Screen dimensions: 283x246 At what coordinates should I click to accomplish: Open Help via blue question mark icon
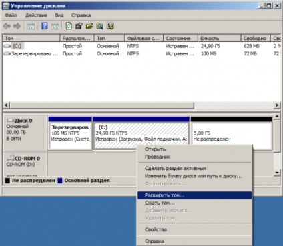pos(45,26)
